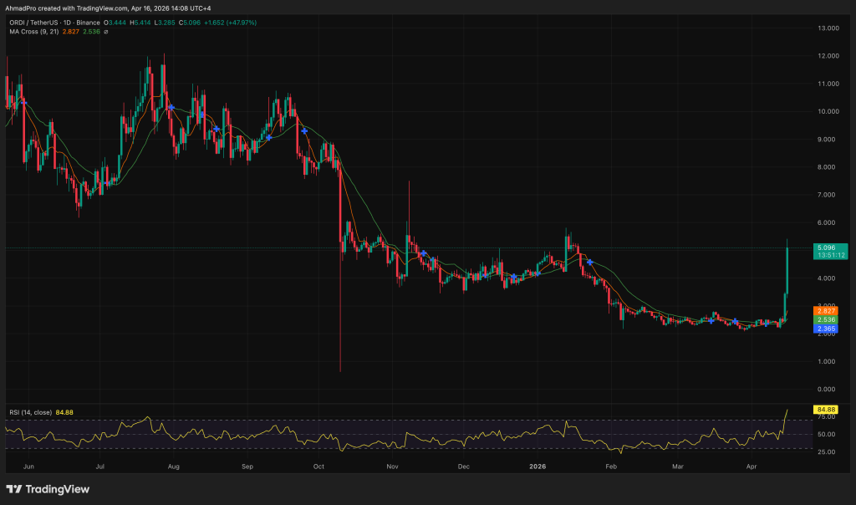Click the 13.000 level on price axis
Image resolution: width=856 pixels, height=505 pixels.
(828, 28)
